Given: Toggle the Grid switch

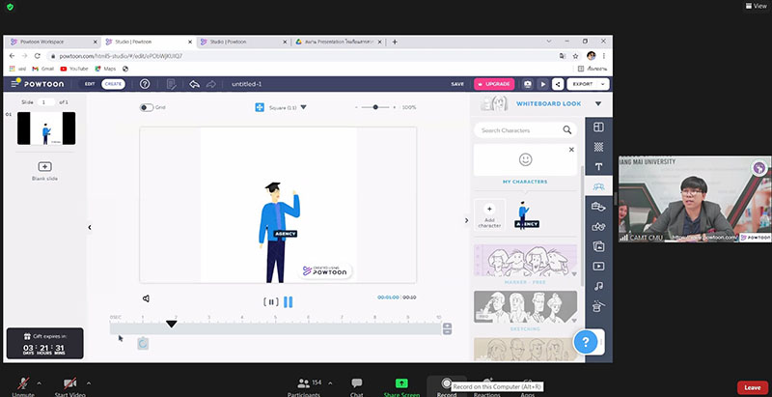Looking at the screenshot, I should coord(147,107).
